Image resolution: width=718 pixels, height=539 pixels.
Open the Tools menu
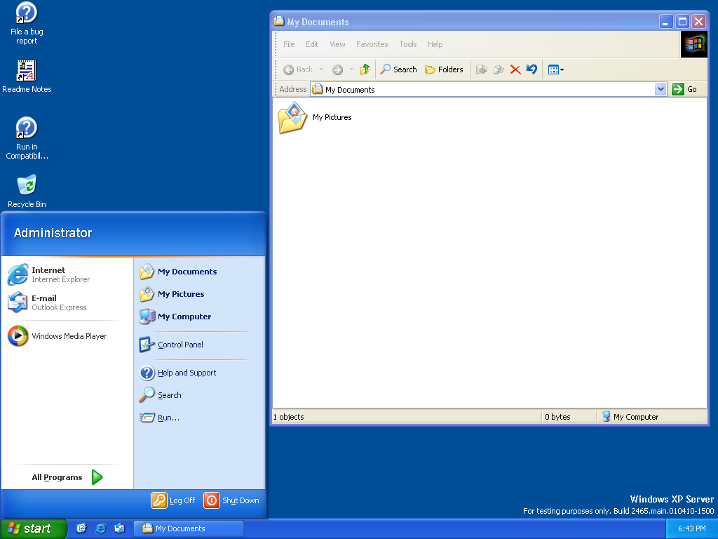[408, 44]
